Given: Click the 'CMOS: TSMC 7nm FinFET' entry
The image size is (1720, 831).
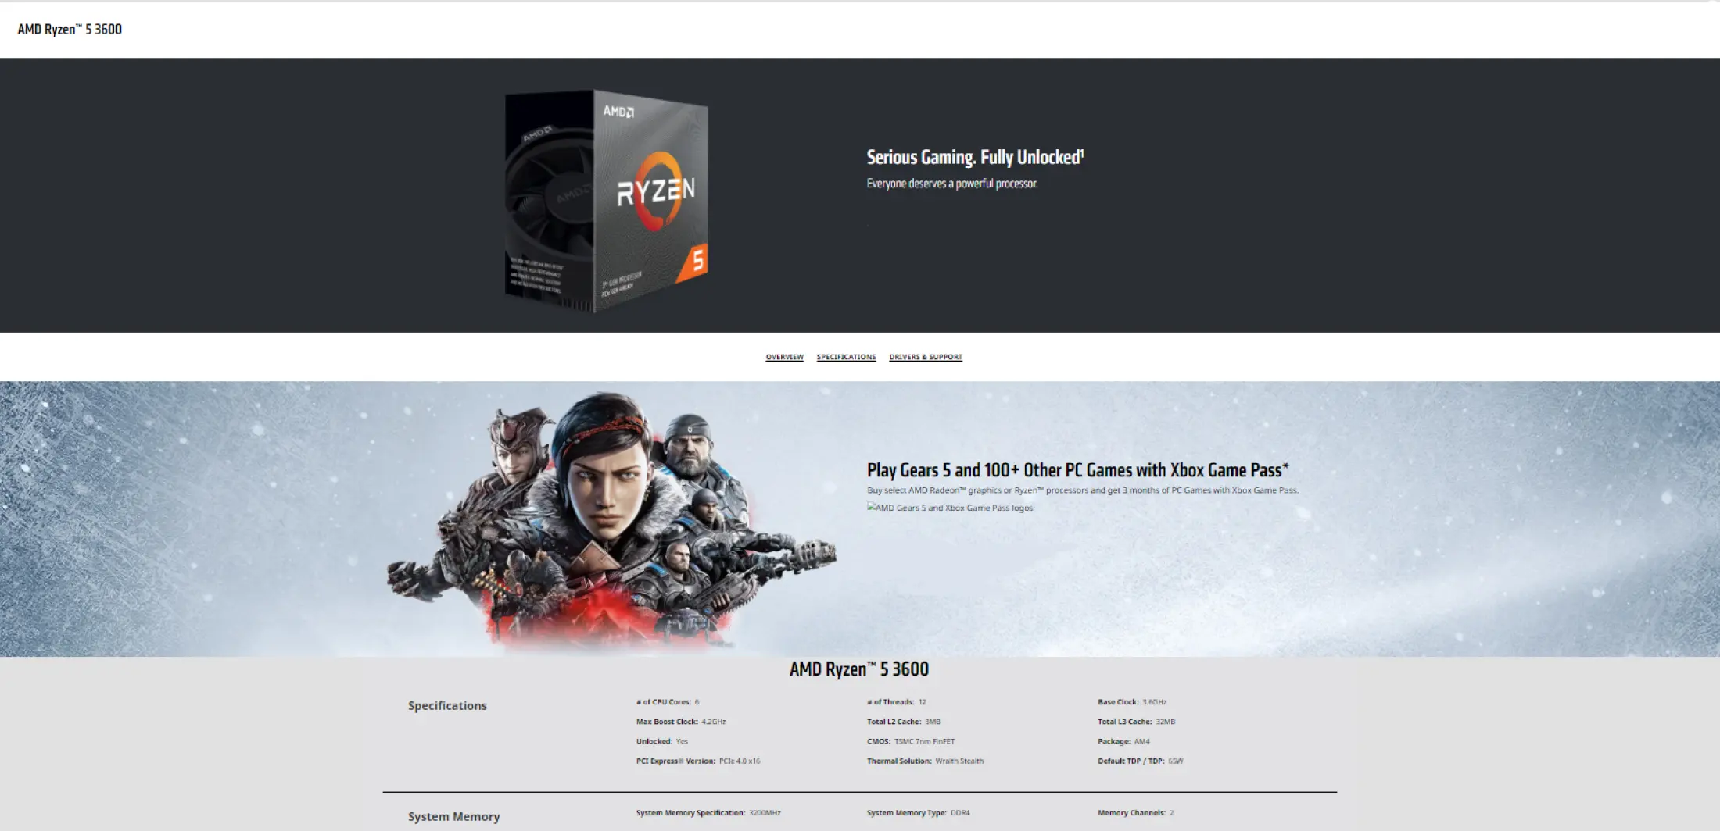Looking at the screenshot, I should click(x=911, y=741).
